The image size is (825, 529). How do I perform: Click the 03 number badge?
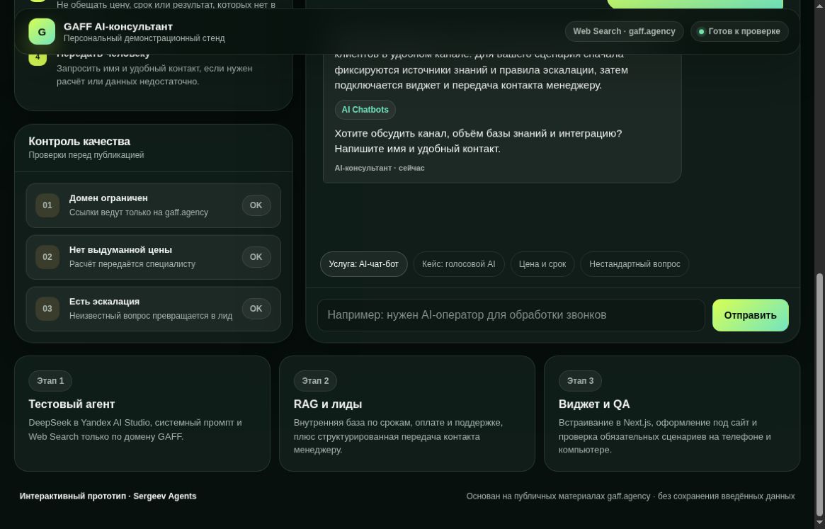(x=47, y=309)
